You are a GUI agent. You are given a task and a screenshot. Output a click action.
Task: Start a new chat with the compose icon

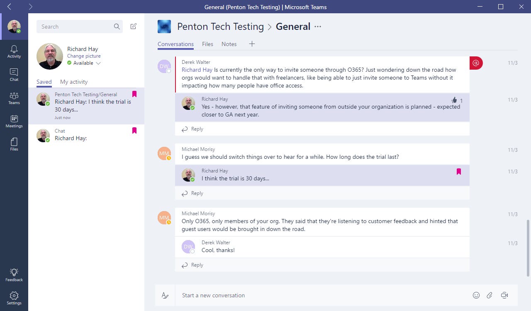133,26
